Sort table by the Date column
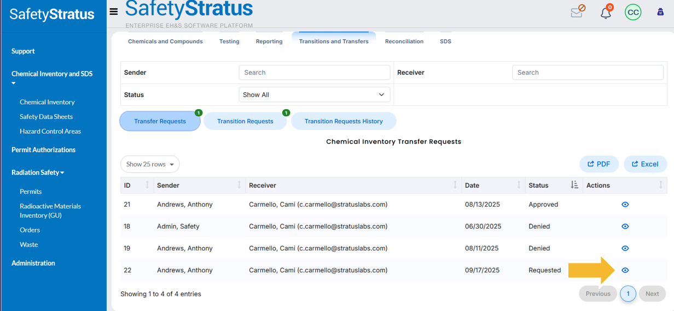Screen dimensions: 674x311 coord(493,186)
